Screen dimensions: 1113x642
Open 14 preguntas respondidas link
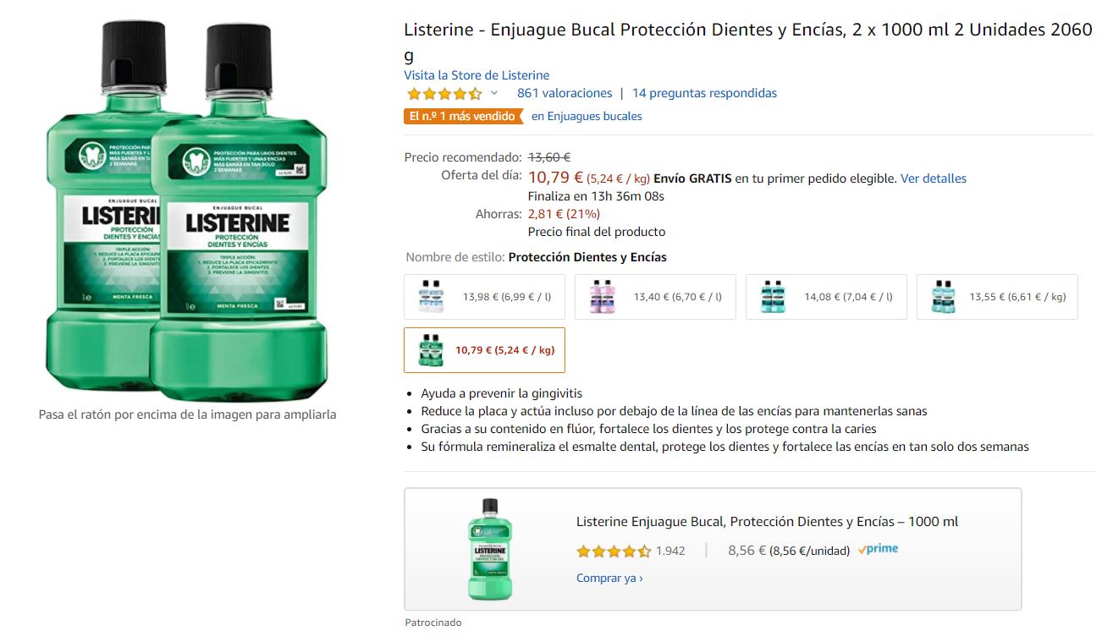click(704, 93)
